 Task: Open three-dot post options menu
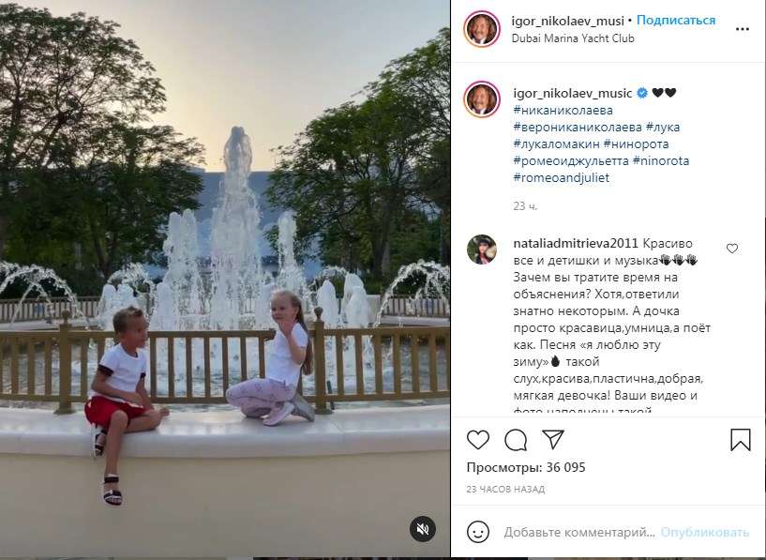[x=742, y=29]
